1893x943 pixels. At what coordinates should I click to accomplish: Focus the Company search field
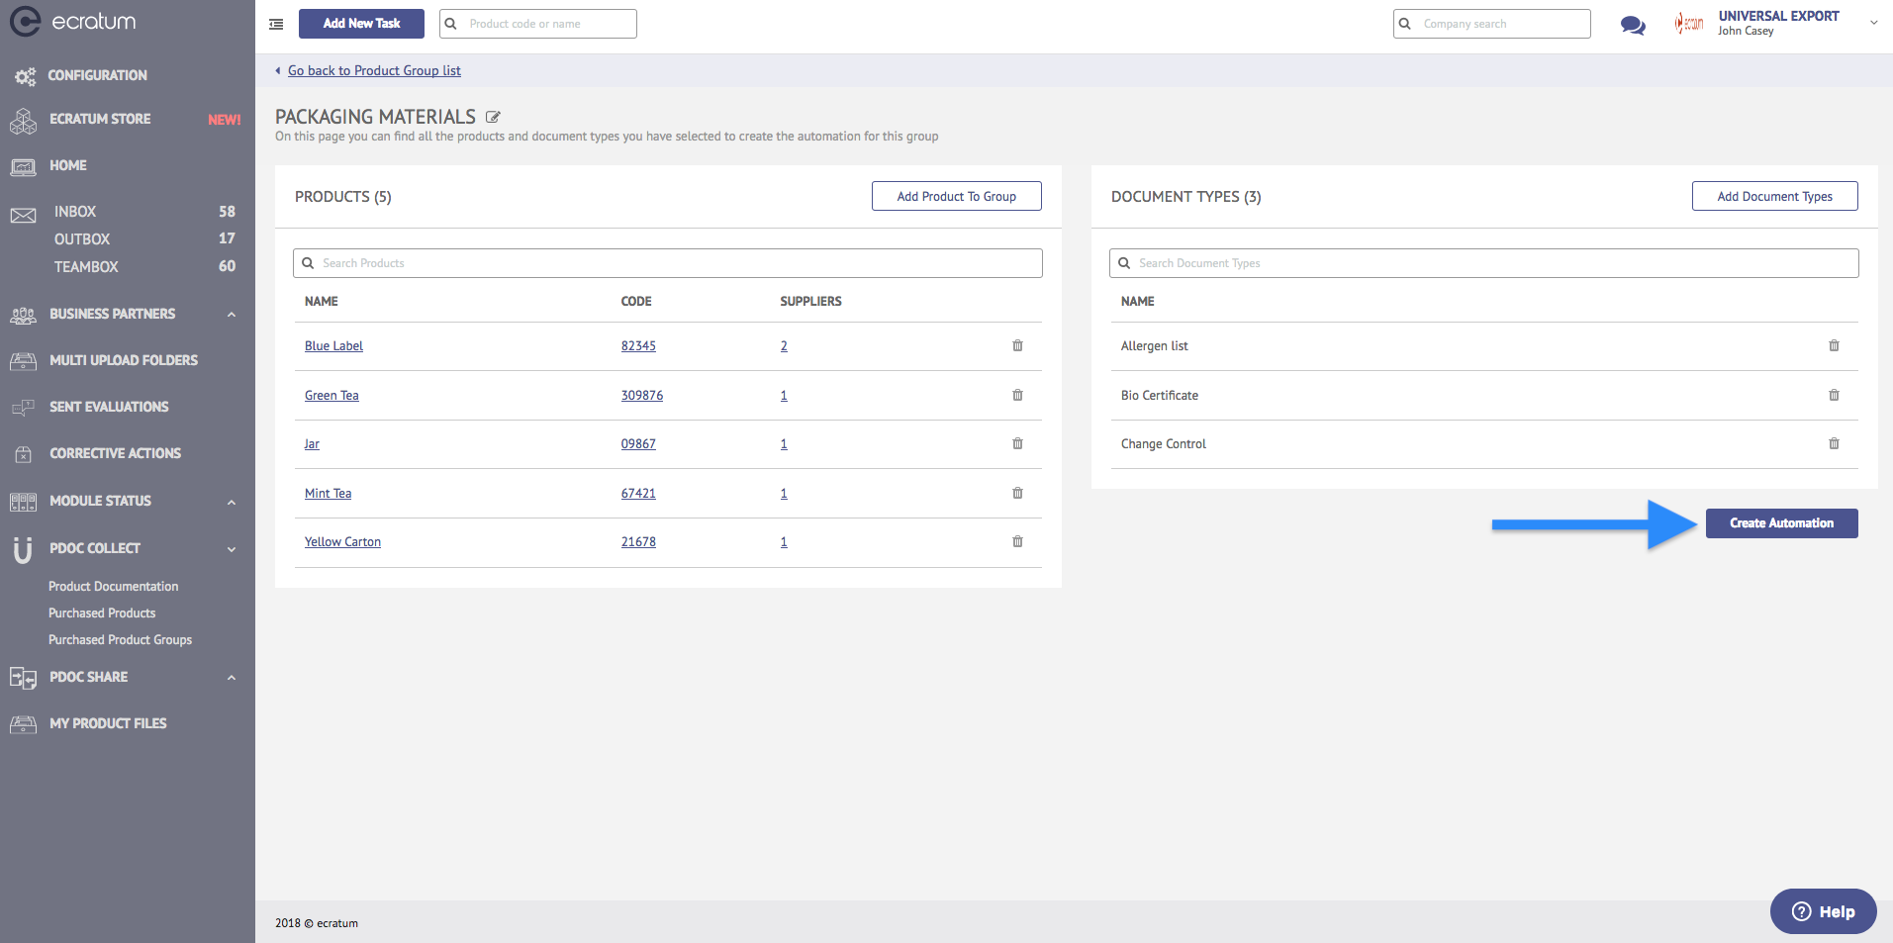(1492, 24)
